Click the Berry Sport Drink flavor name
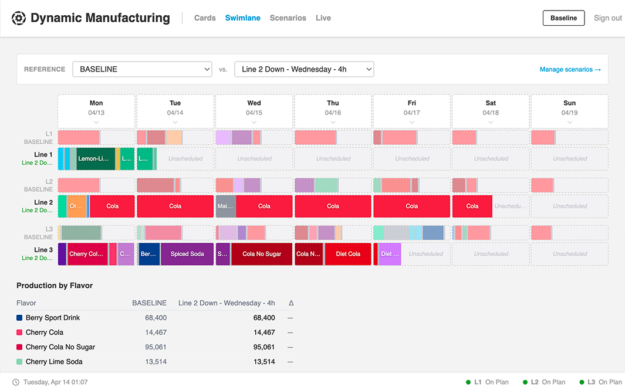Image resolution: width=625 pixels, height=391 pixels. tap(53, 318)
